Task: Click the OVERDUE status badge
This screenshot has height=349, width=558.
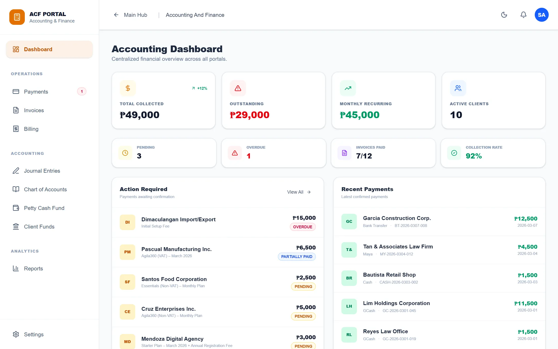Action: (x=303, y=227)
